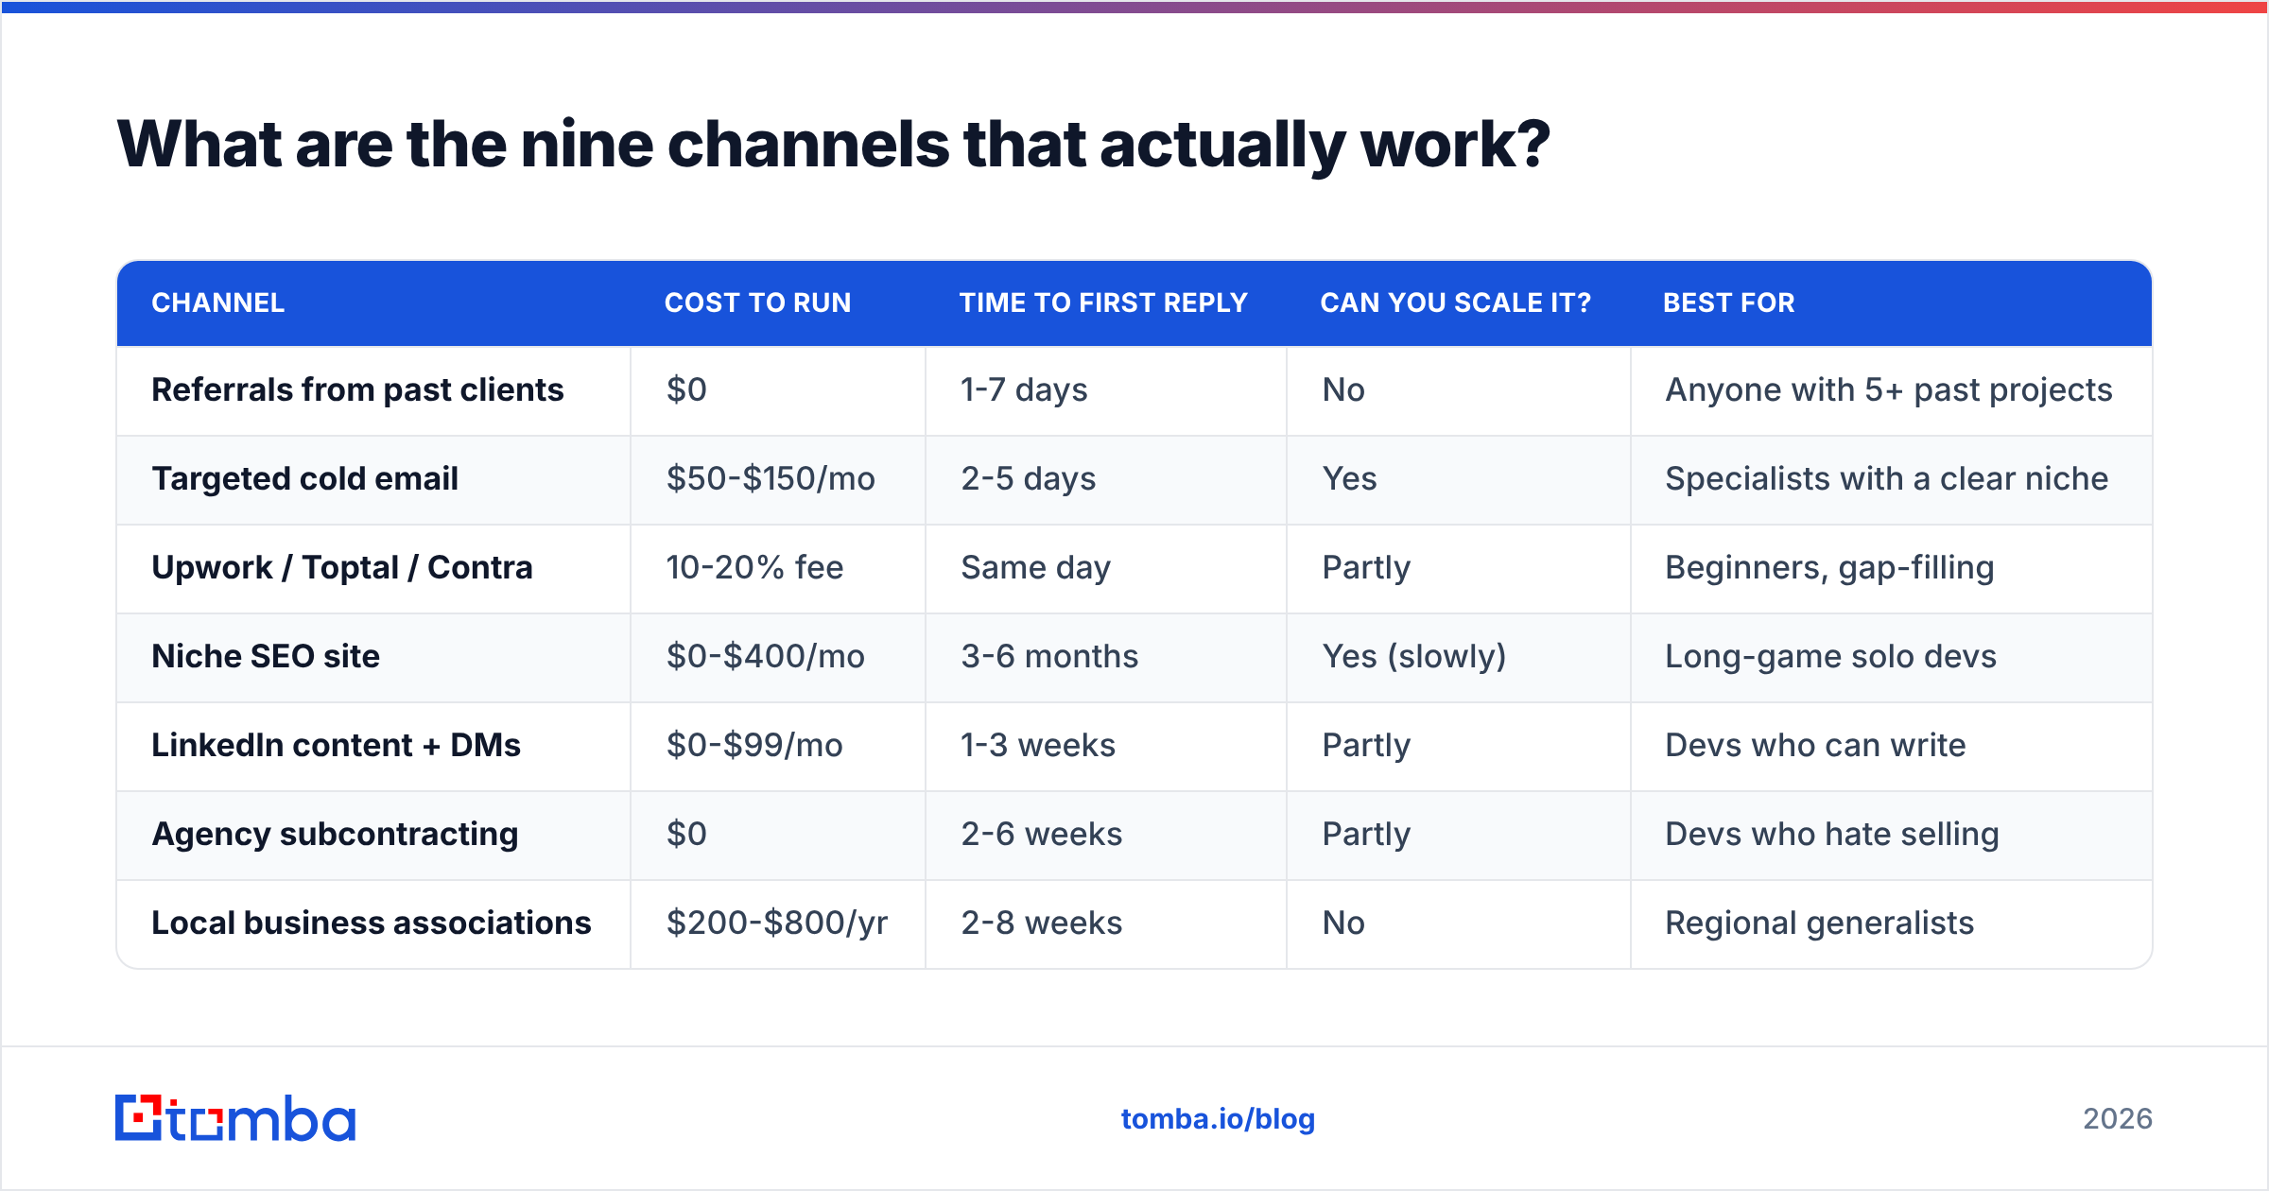Click the $0 cost in Agency subcontracting row

[686, 835]
